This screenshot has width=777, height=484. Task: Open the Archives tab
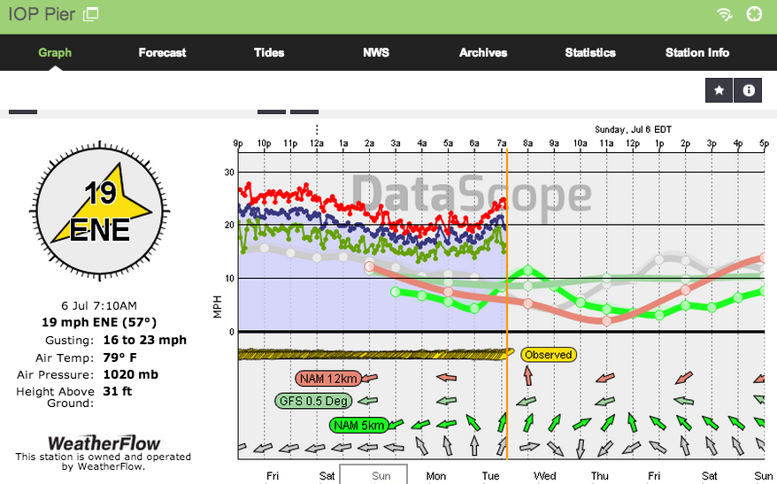tap(483, 52)
